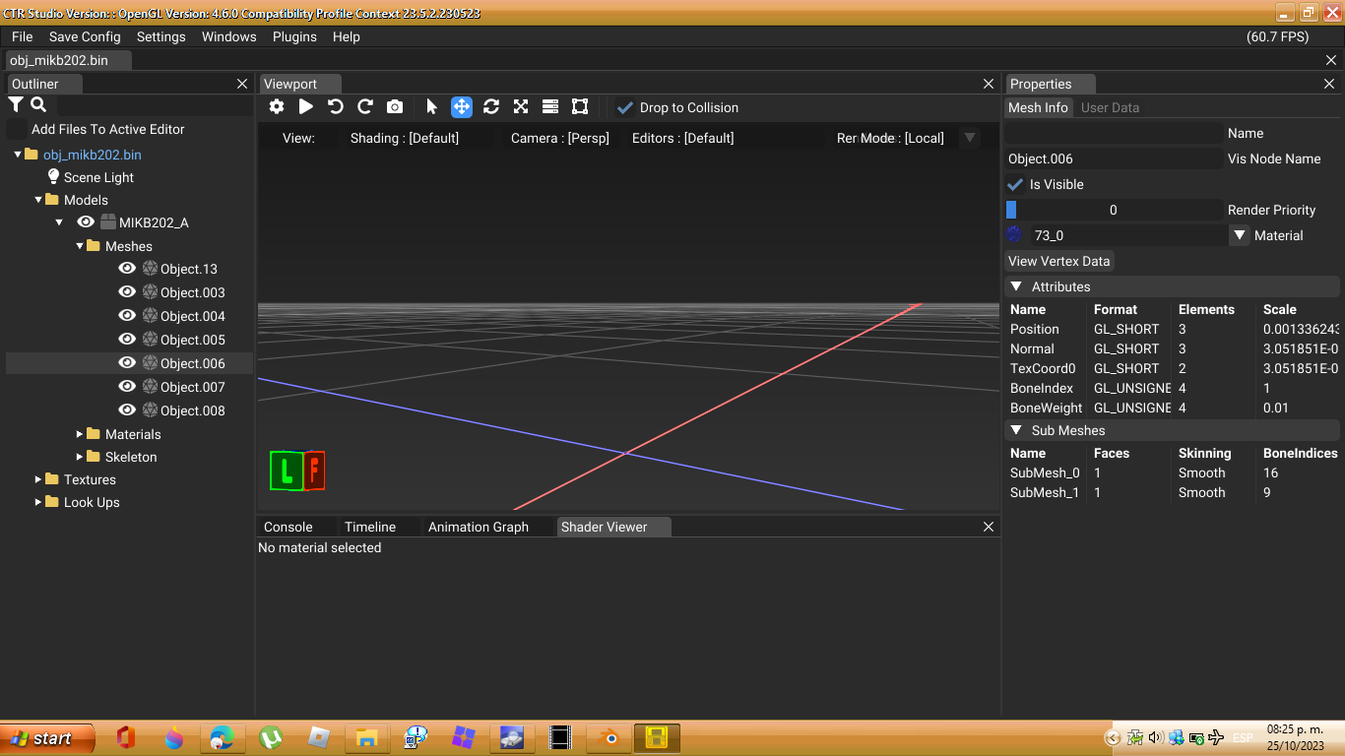This screenshot has height=756, width=1345.
Task: Take a viewport screenshot with the camera icon
Action: [x=395, y=106]
